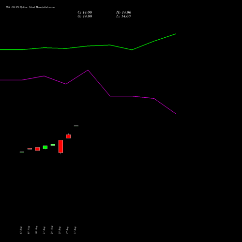Click the O: 14.00 open value
242x242 pixels.
click(85, 16)
